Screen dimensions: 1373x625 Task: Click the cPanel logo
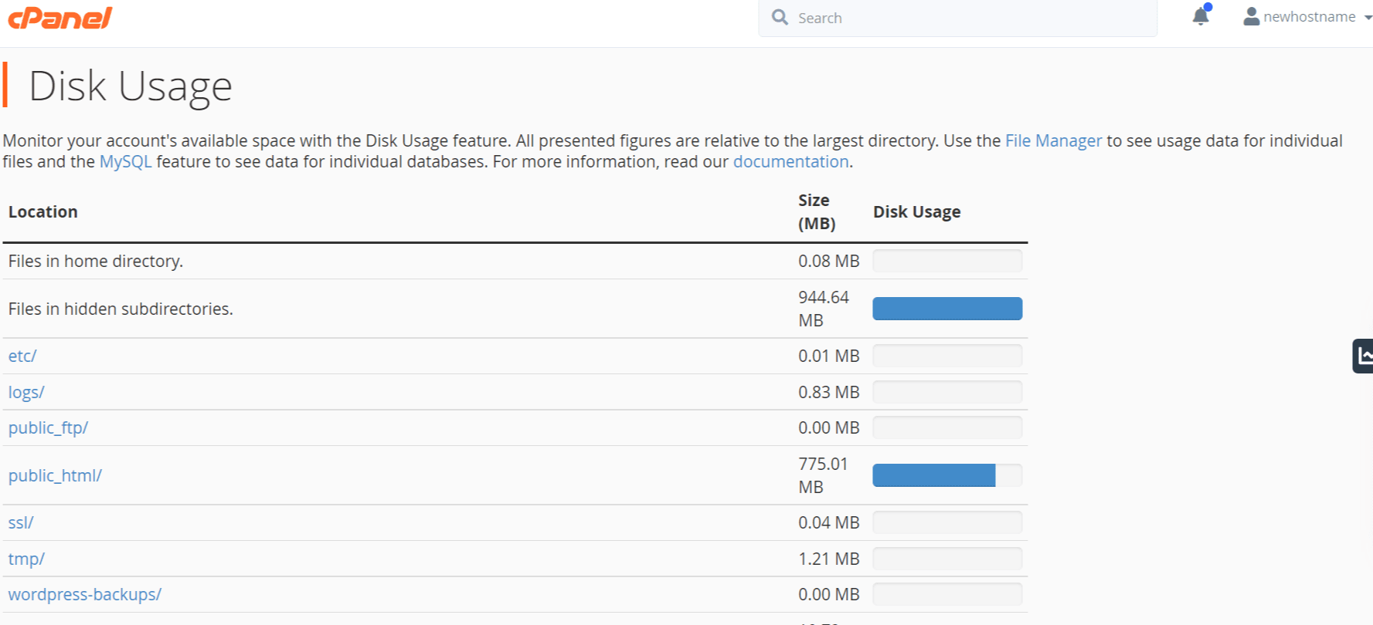point(60,17)
